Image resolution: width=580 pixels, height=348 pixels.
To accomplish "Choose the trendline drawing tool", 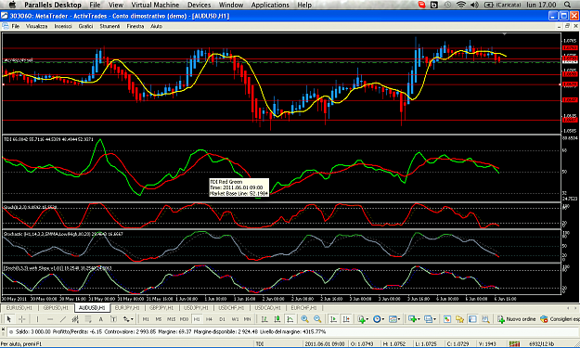I will (63, 319).
